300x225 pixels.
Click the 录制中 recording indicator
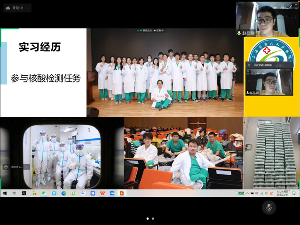[17, 8]
